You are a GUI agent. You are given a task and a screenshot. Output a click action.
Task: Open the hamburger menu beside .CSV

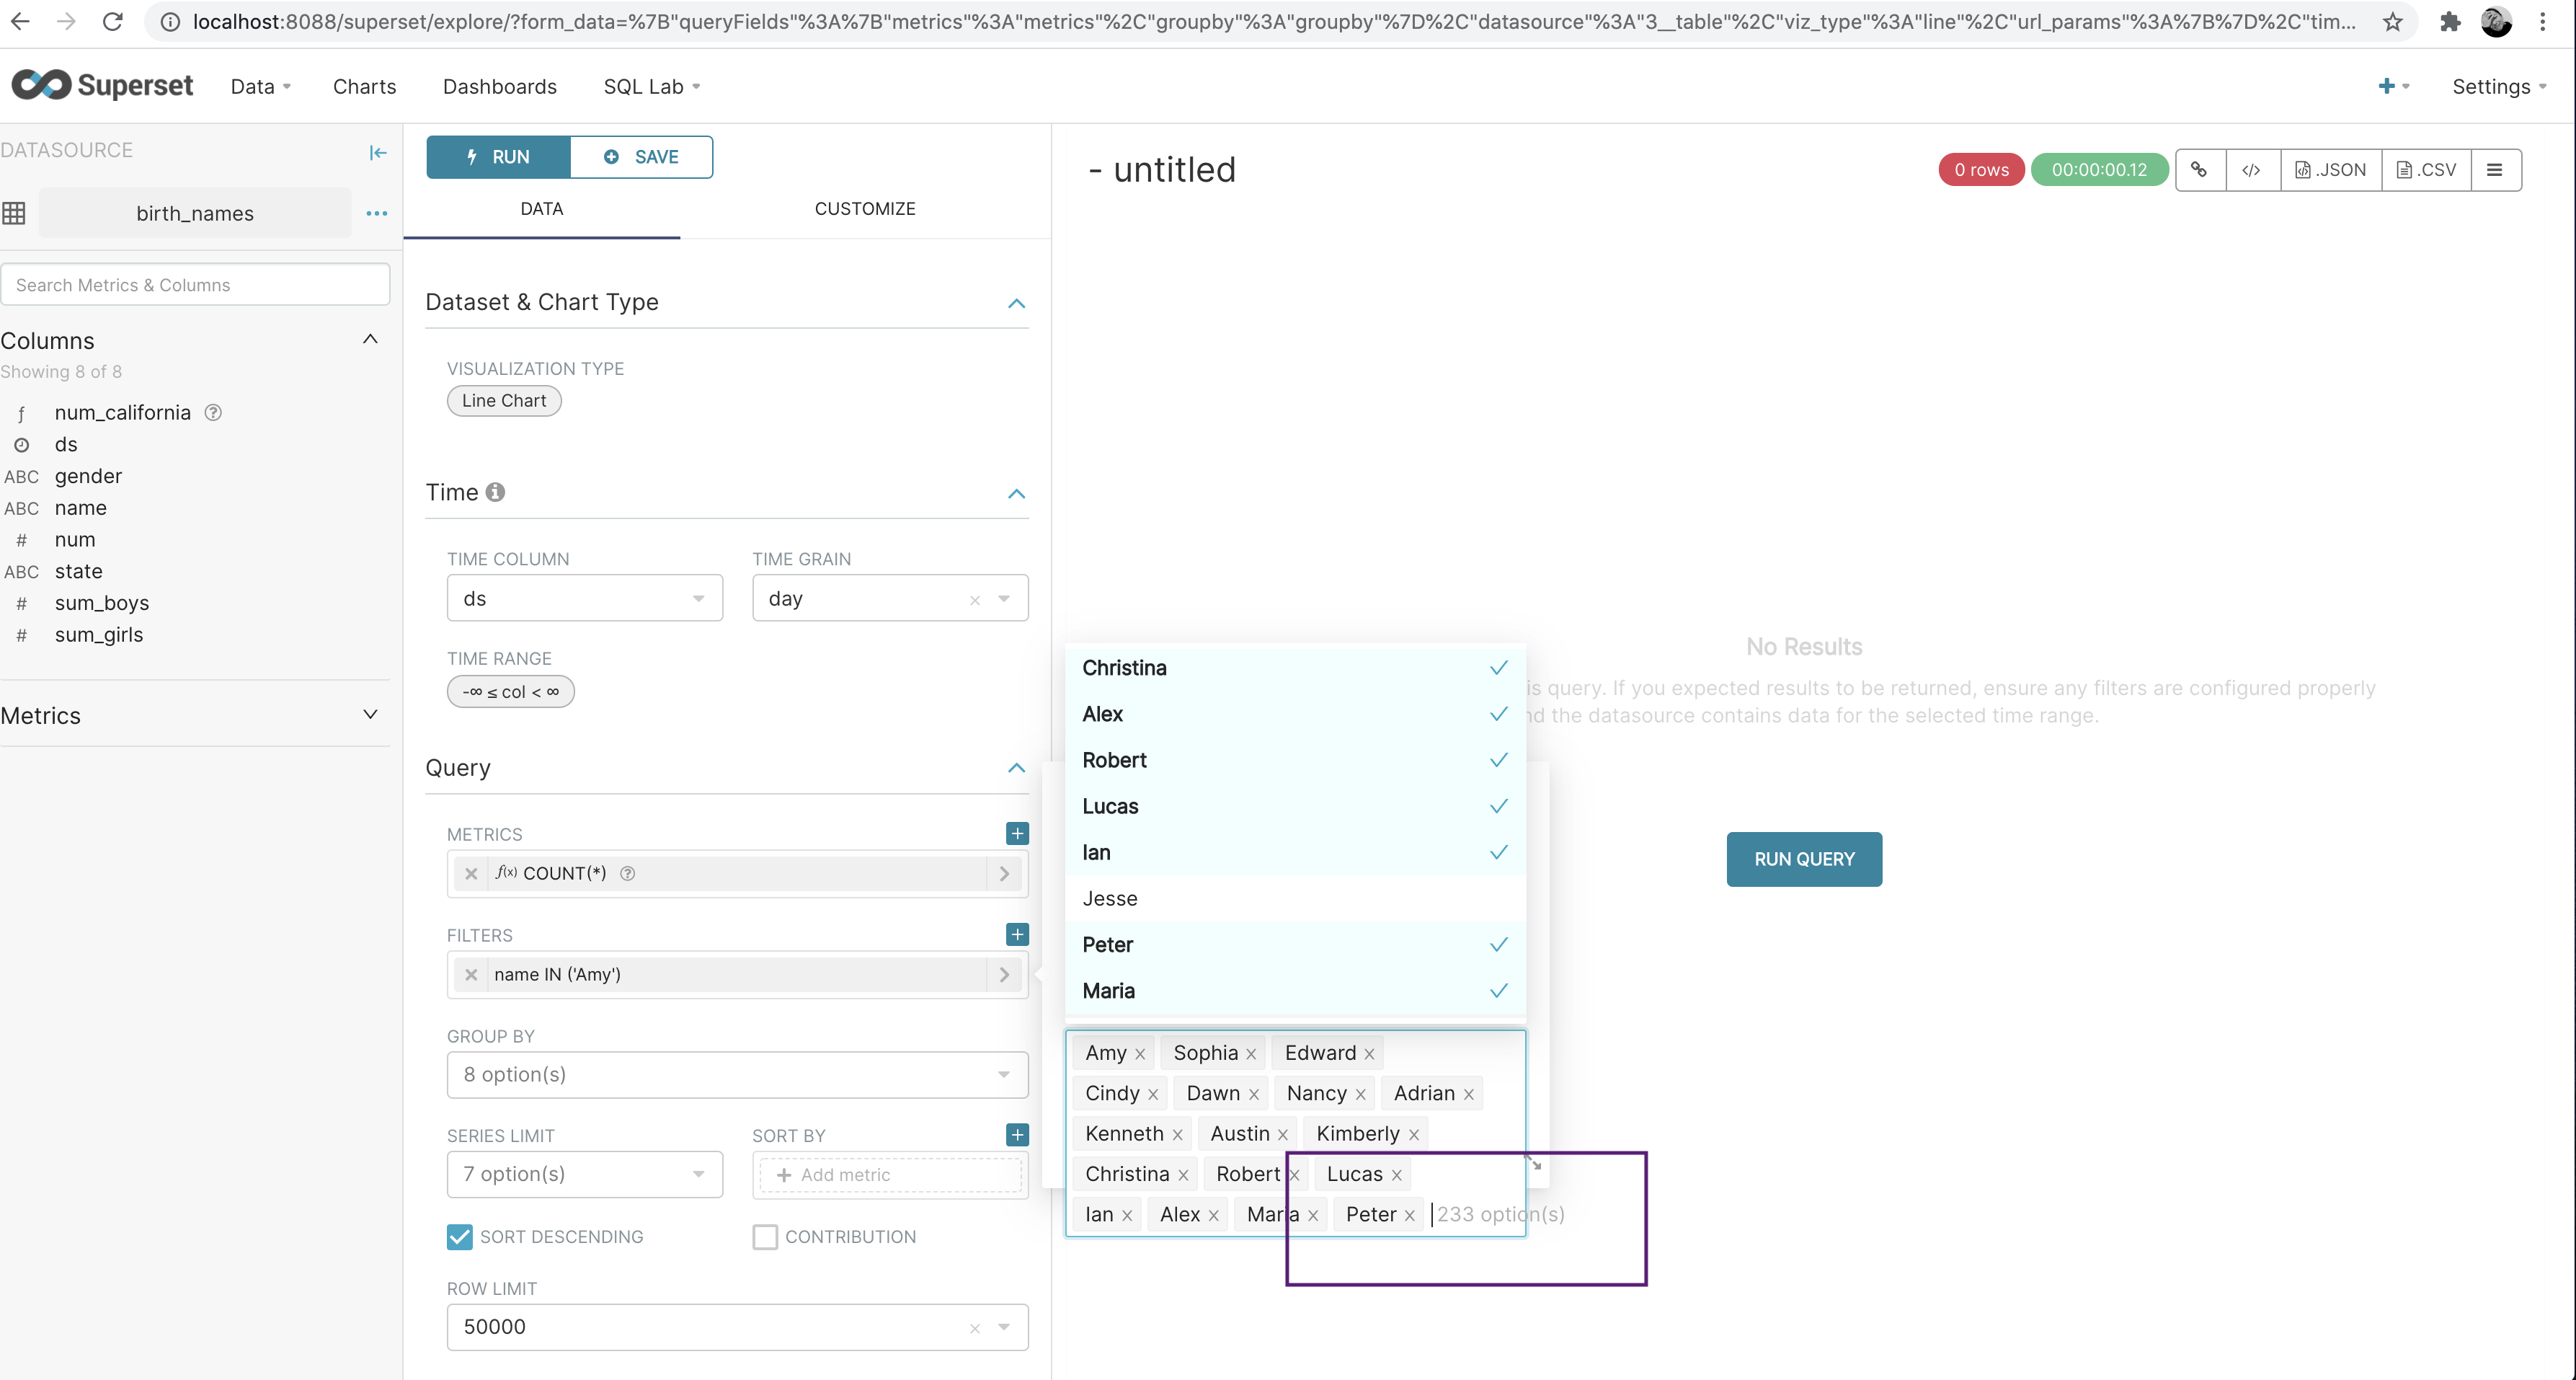coord(2496,169)
